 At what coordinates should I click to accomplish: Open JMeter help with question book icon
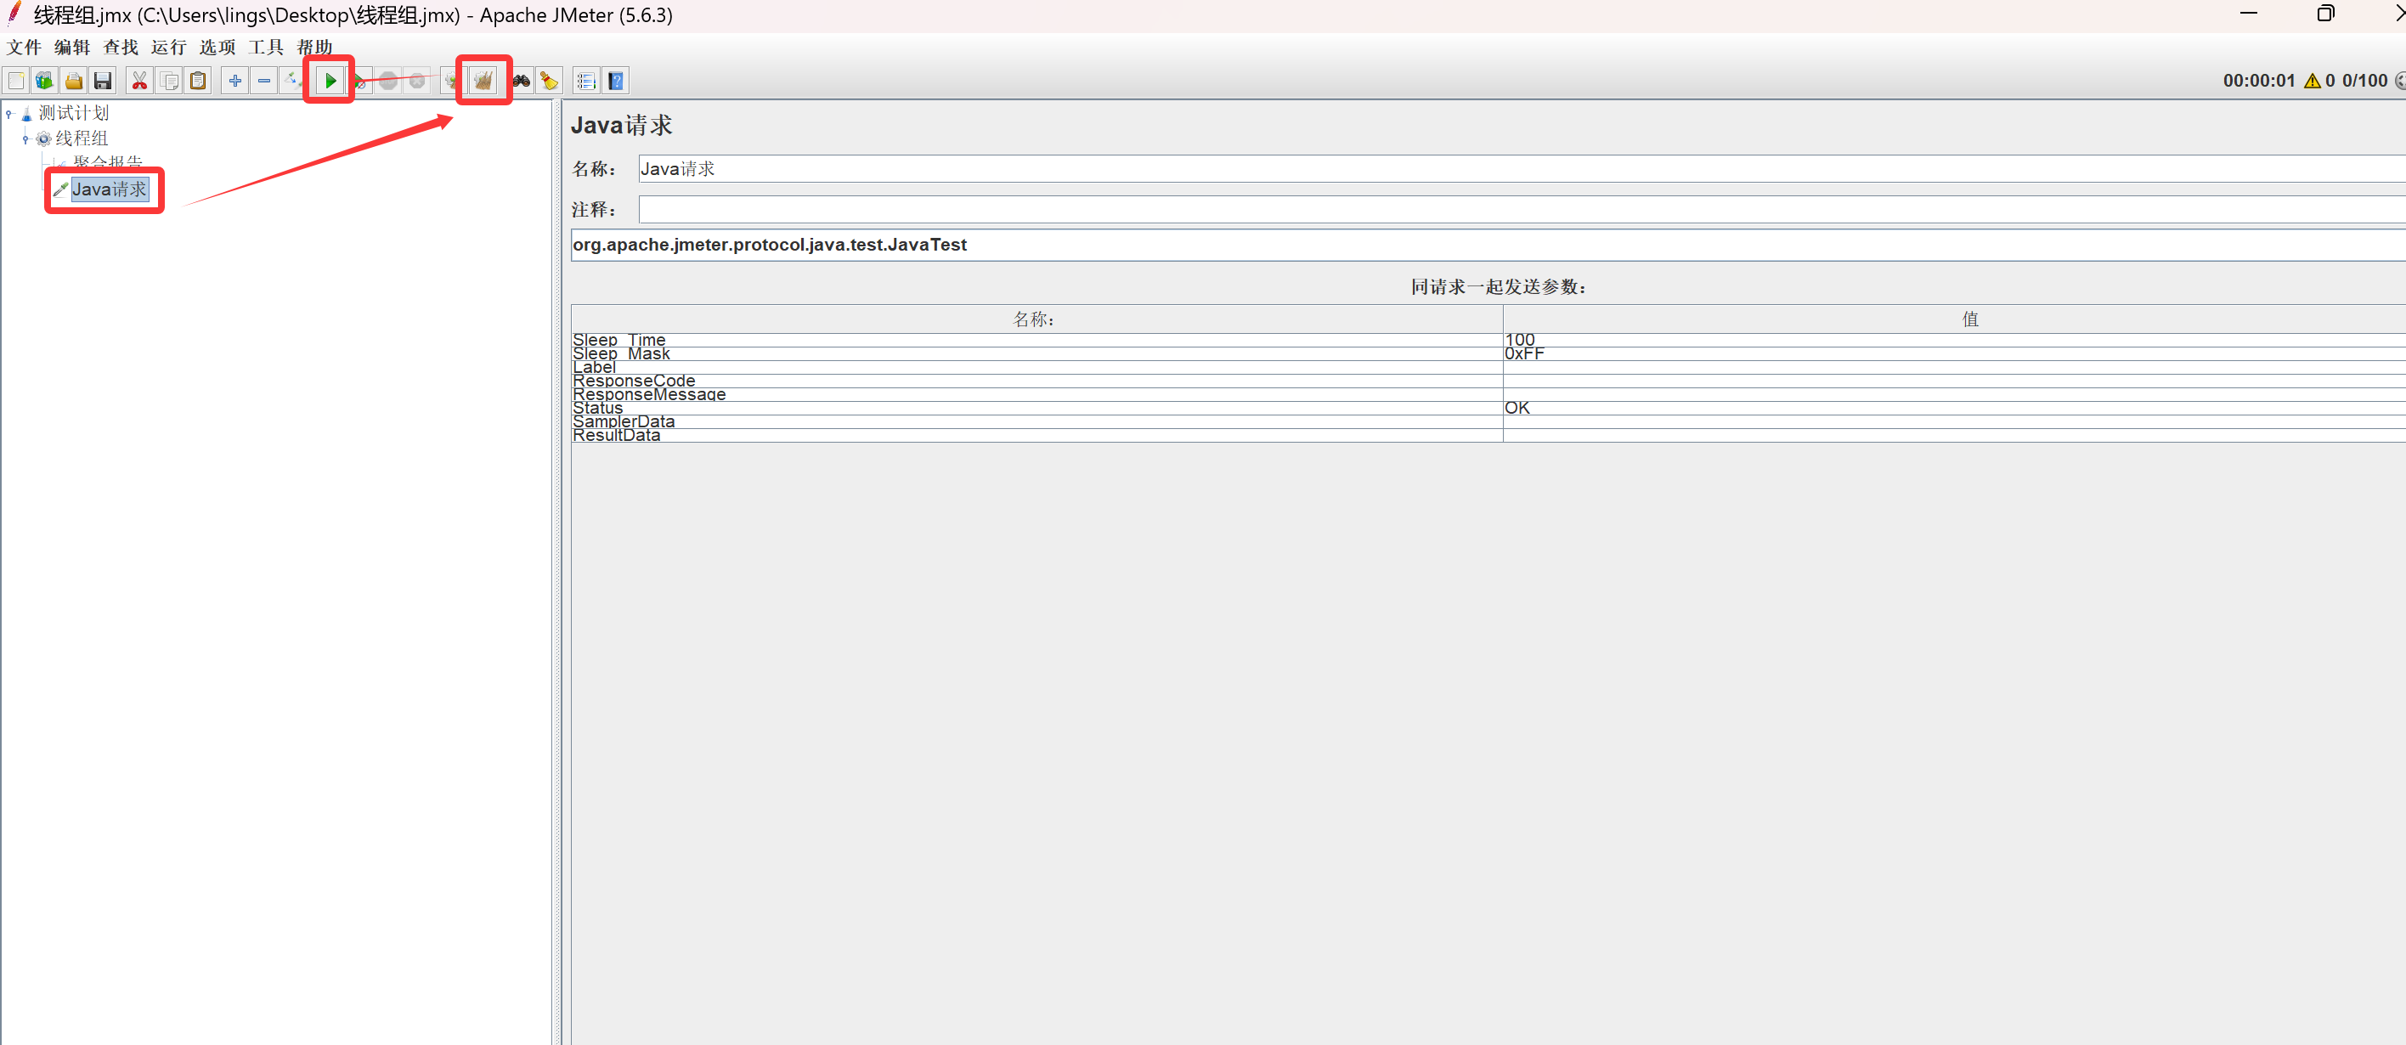(615, 81)
